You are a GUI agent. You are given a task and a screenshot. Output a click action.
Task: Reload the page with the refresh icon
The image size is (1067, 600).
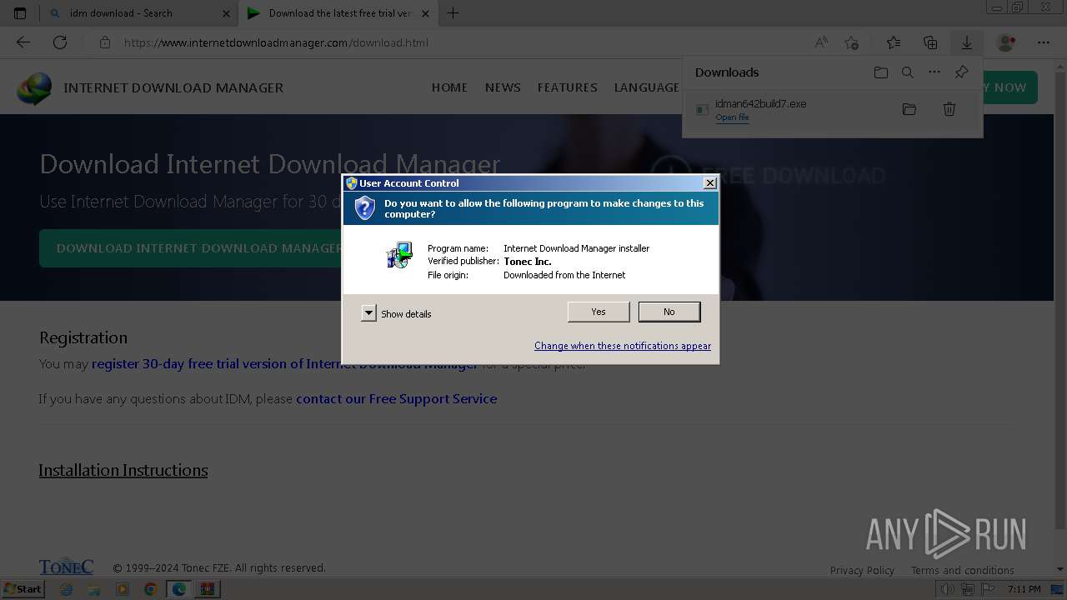[x=60, y=42]
